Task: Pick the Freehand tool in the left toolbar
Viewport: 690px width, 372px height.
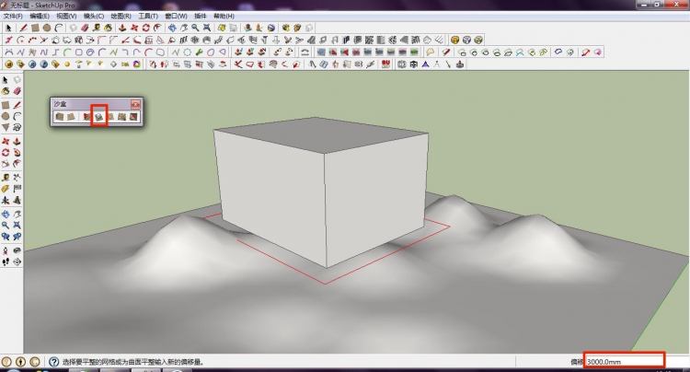Action: (x=17, y=127)
